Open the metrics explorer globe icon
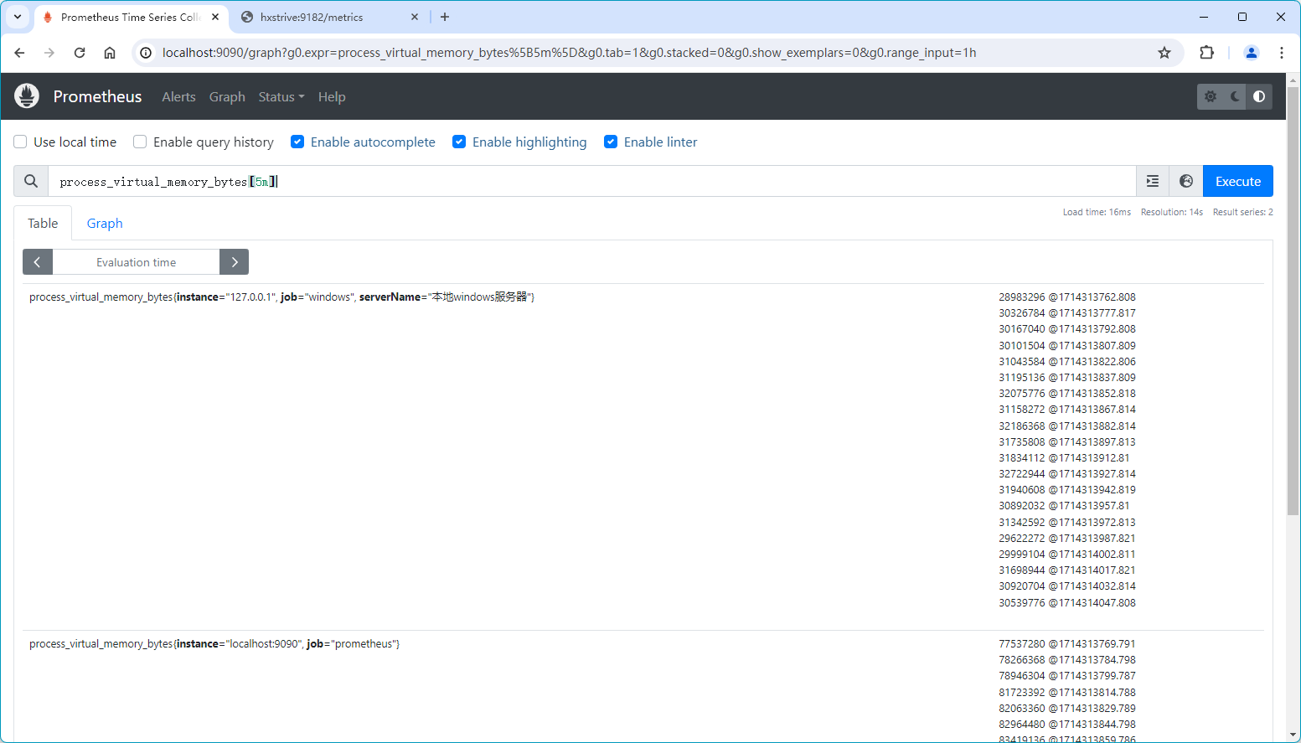Screen dimensions: 1301x743 point(1186,181)
